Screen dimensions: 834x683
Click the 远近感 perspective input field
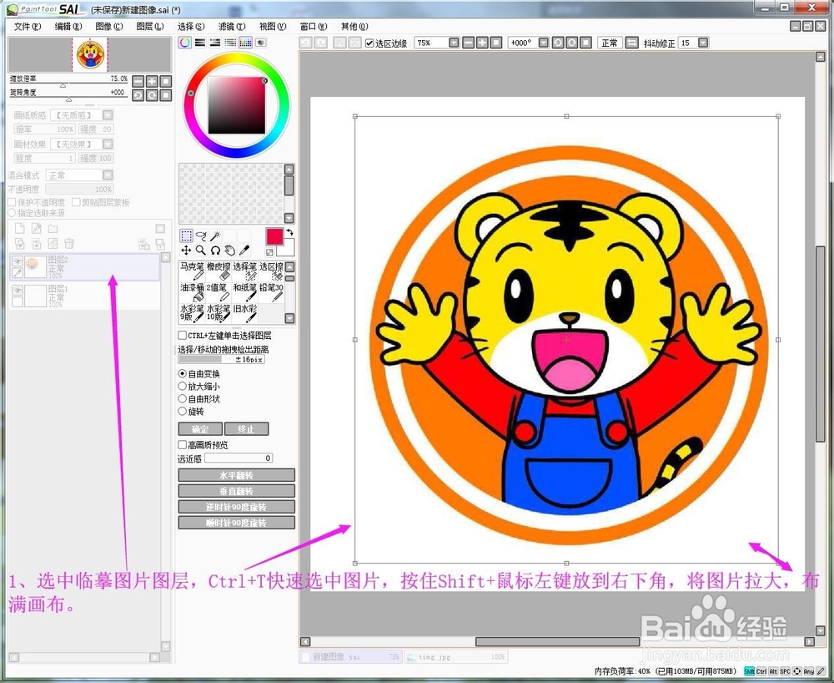coord(239,458)
